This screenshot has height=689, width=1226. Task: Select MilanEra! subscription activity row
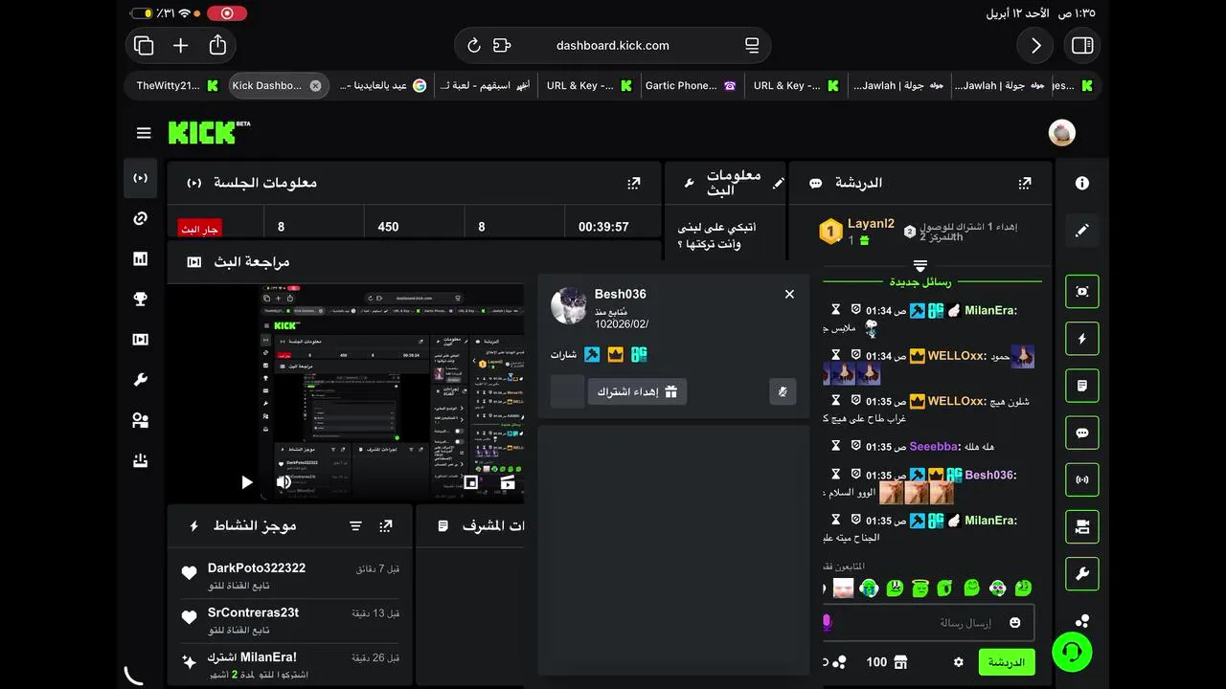289,666
